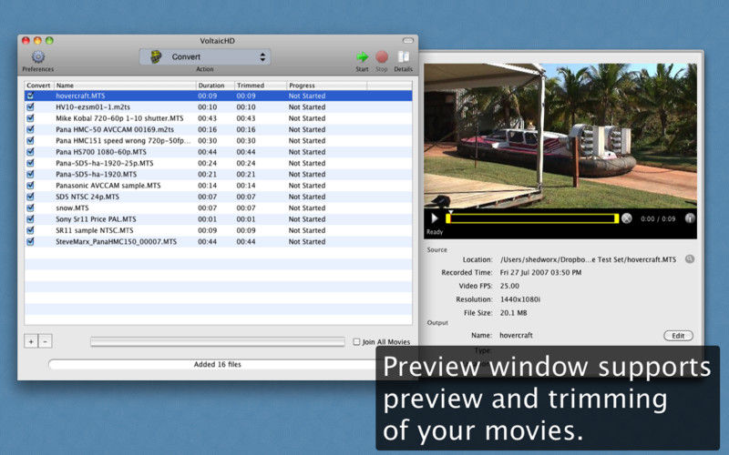Click the yellow trim timeline bar
Image resolution: width=729 pixels, height=455 pixels.
point(532,218)
